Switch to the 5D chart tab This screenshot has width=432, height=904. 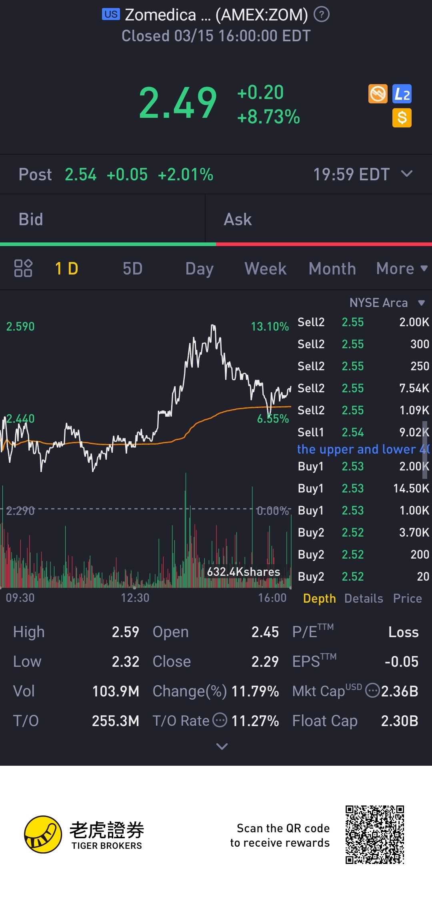(132, 268)
